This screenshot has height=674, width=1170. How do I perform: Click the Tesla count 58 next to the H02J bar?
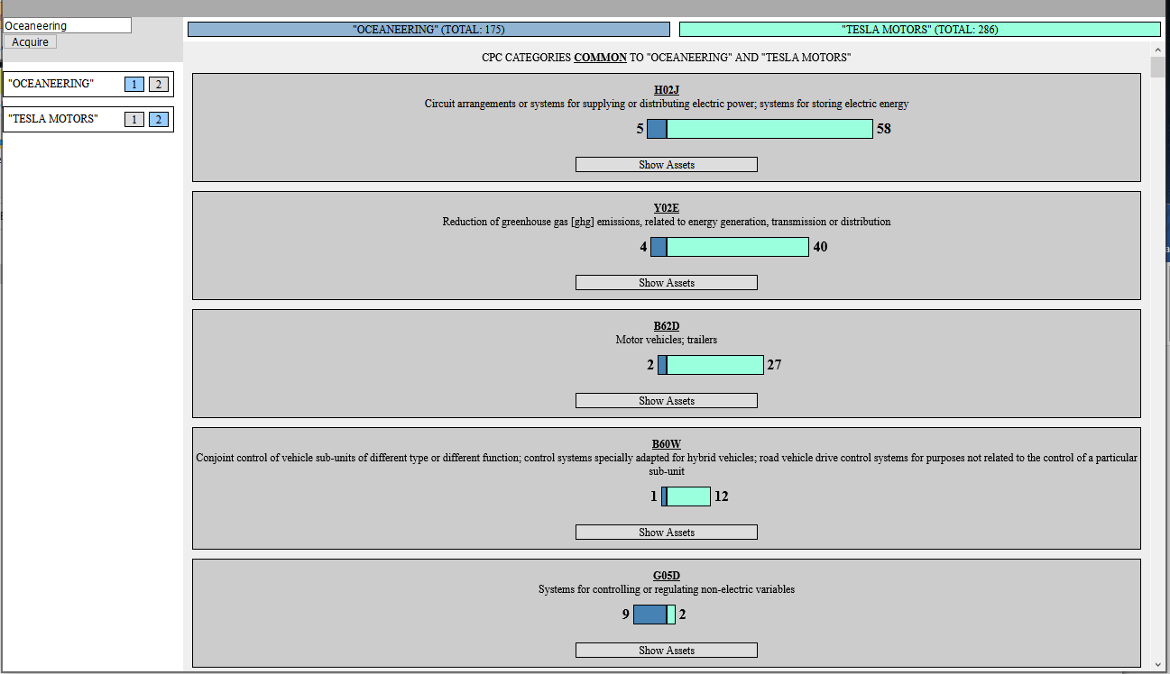point(884,129)
